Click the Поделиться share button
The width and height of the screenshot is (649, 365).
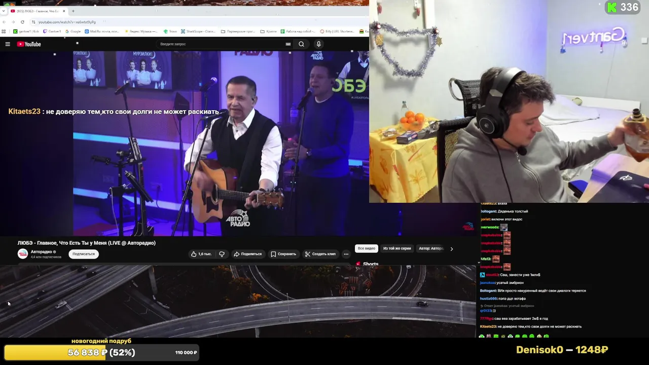click(247, 254)
